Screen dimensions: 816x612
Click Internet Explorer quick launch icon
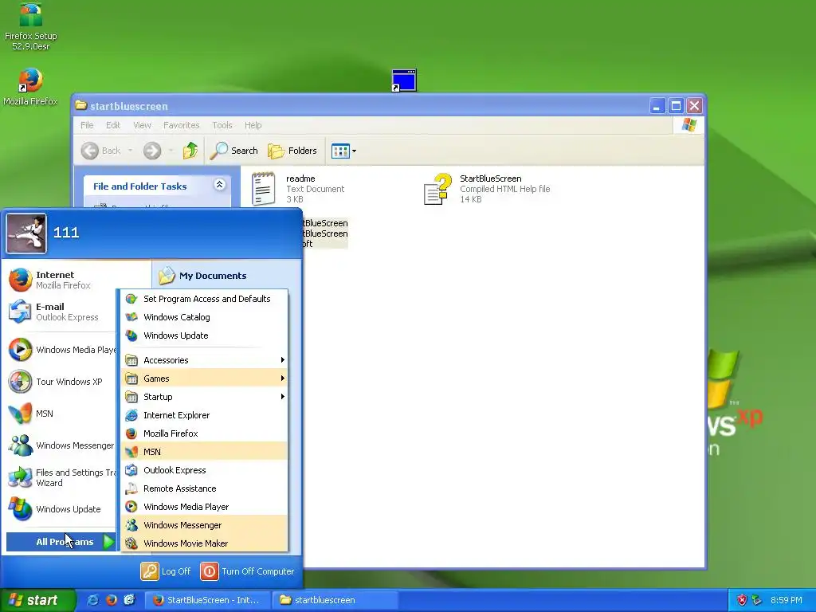coord(92,600)
